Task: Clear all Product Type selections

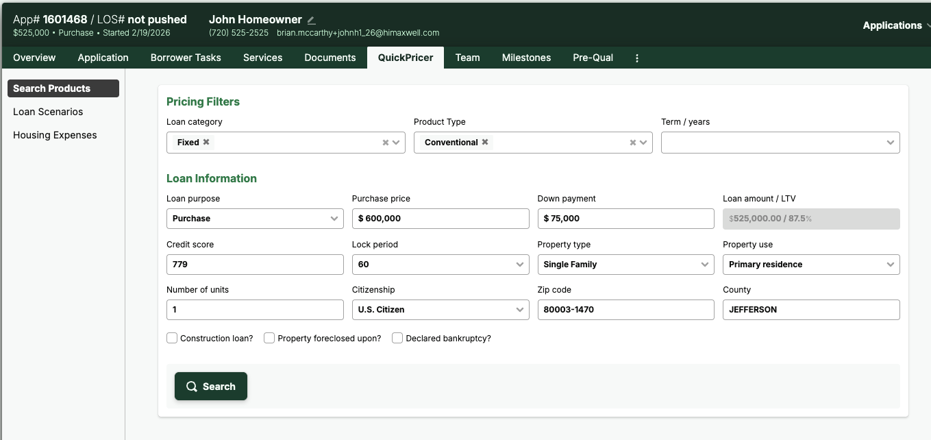Action: [632, 143]
